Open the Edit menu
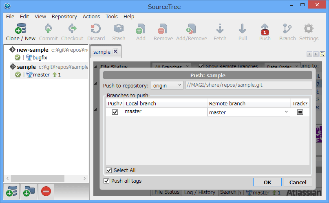This screenshot has width=329, height=203. tap(24, 17)
